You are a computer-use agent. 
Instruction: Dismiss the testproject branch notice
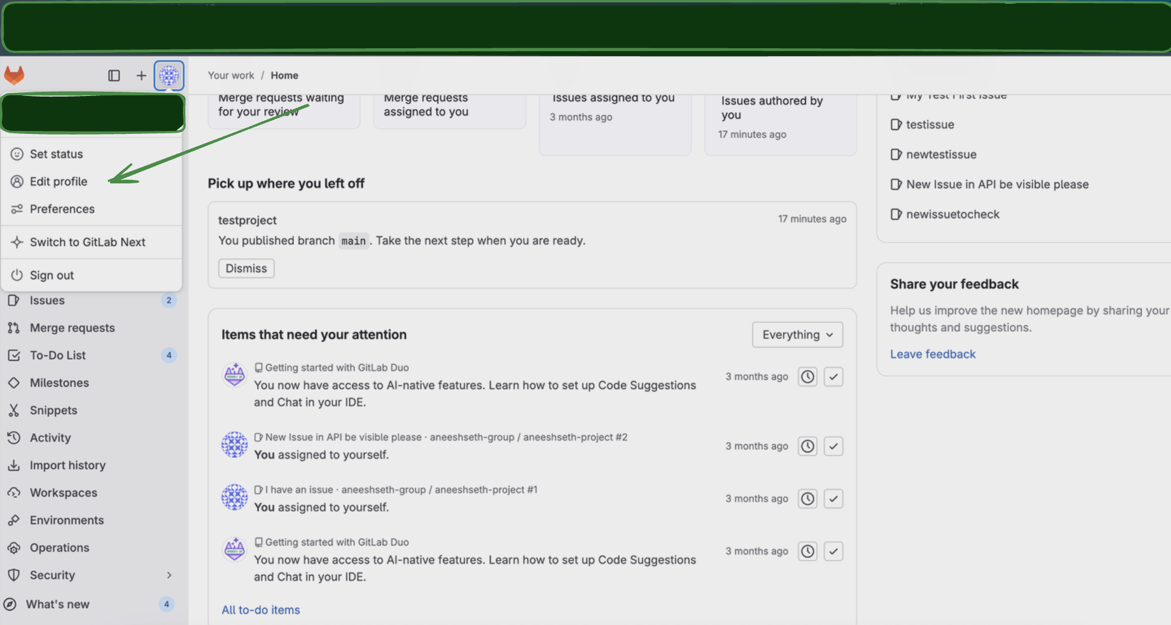coord(246,268)
